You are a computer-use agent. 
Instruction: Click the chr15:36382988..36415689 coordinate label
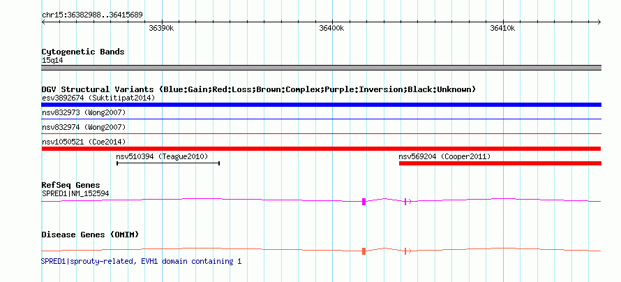point(92,15)
